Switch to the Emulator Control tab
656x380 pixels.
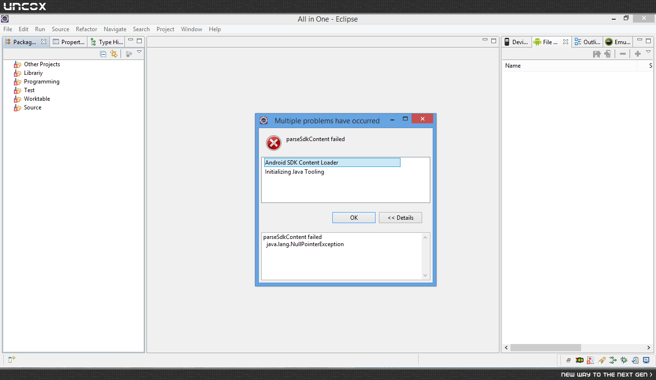click(618, 42)
